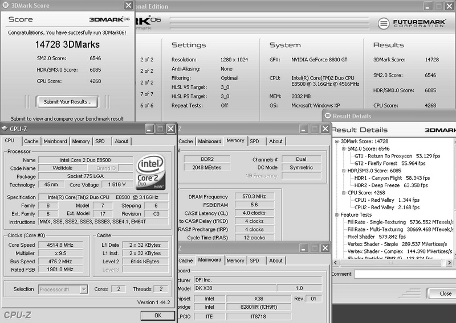This screenshot has height=323, width=456.
Task: Close the CPU-Z Memory window
Action: tap(325, 129)
